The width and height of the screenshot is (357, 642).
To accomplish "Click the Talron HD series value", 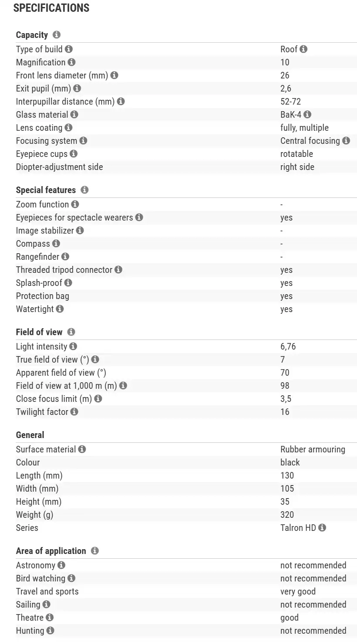I will pyautogui.click(x=298, y=528).
